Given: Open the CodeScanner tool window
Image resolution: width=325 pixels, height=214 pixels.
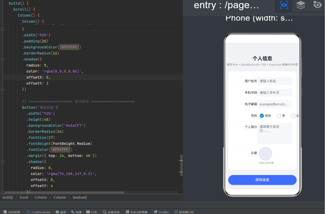Looking at the screenshot, I should click(x=38, y=212).
